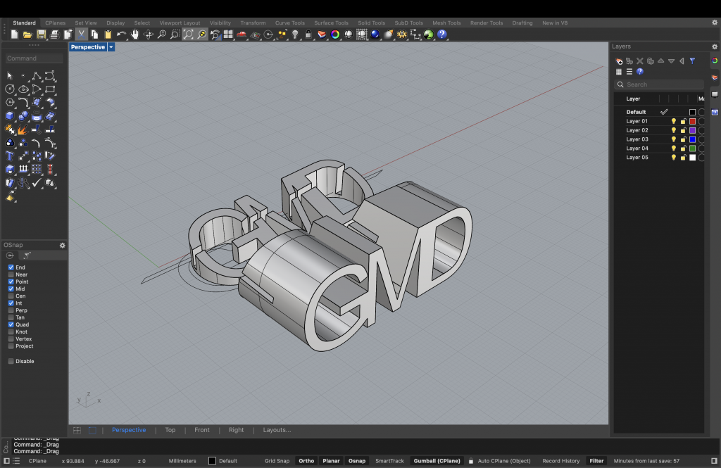Click the checkmark Check objects tool
This screenshot has height=468, width=721.
tap(37, 183)
